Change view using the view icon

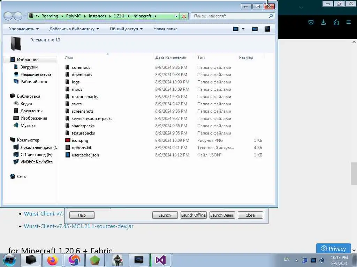[x=236, y=29]
